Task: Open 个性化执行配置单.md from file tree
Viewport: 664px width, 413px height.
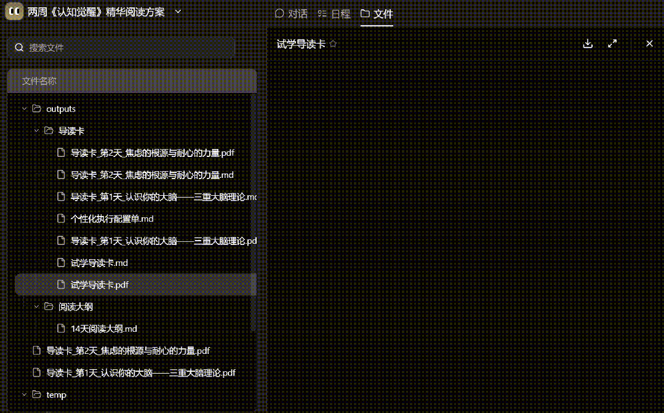Action: (112, 219)
